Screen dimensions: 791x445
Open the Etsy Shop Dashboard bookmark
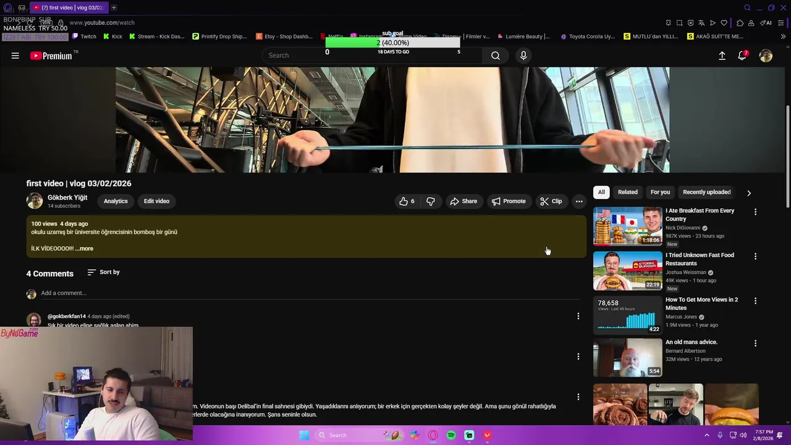coord(284,36)
